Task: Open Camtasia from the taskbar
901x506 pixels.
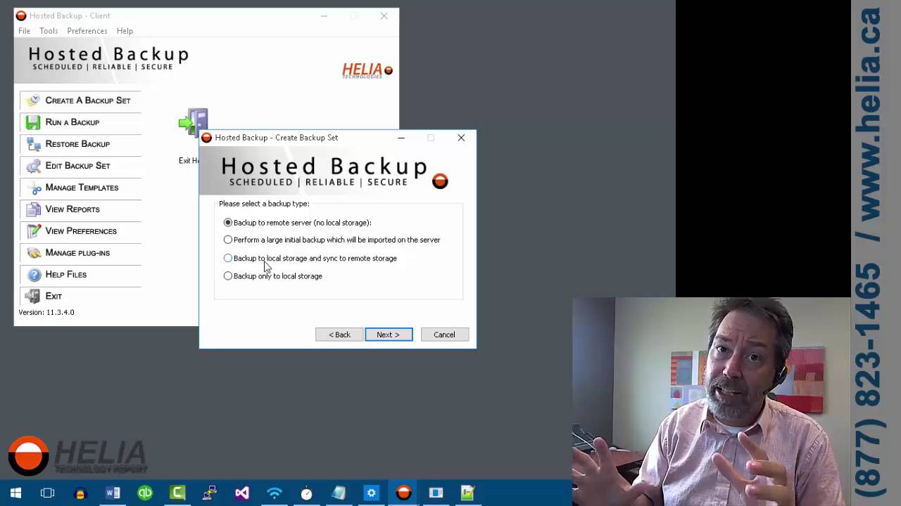Action: [x=177, y=493]
